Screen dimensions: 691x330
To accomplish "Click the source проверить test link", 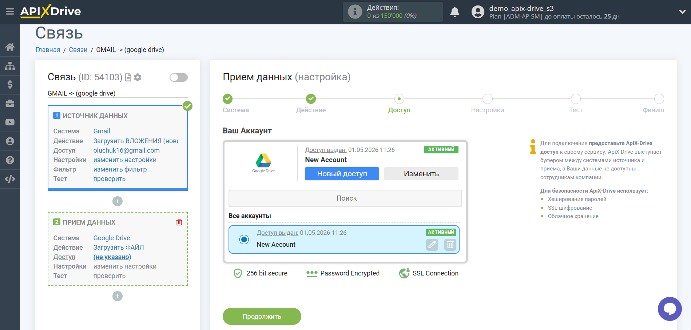I will [110, 179].
